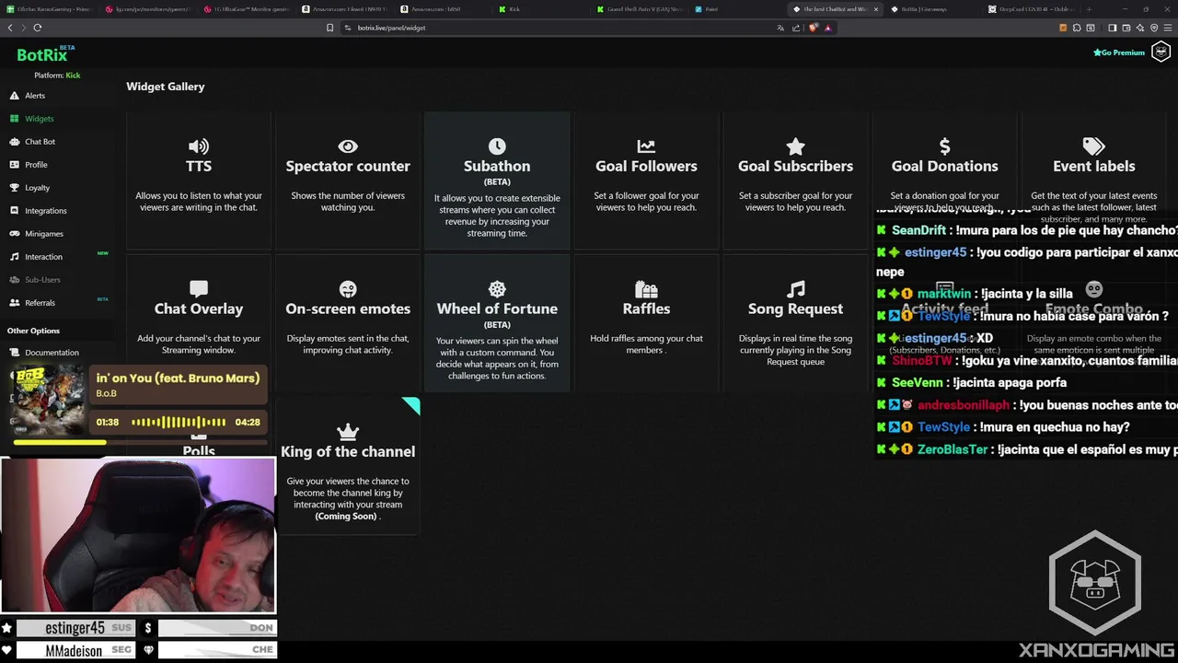The height and width of the screenshot is (663, 1178).
Task: Switch to the Grand Theft Auto V tab
Action: pos(641,9)
